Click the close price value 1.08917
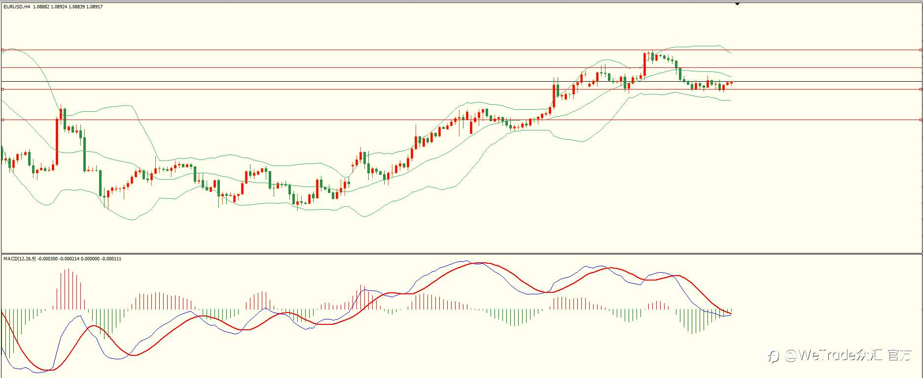This screenshot has width=923, height=378. (x=94, y=7)
